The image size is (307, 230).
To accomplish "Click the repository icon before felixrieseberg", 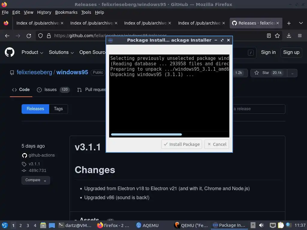I will click(x=12, y=73).
